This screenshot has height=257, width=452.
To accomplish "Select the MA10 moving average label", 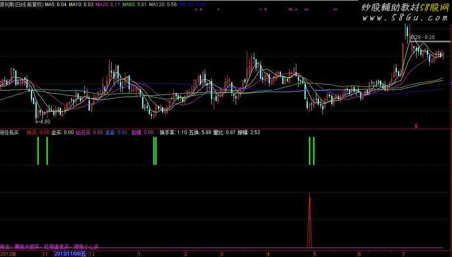I will tap(81, 5).
